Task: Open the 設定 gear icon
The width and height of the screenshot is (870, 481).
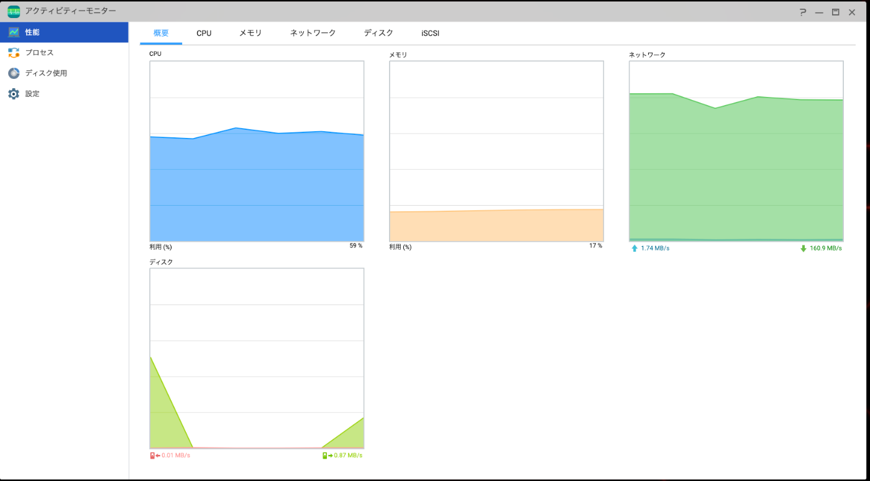Action: (14, 94)
